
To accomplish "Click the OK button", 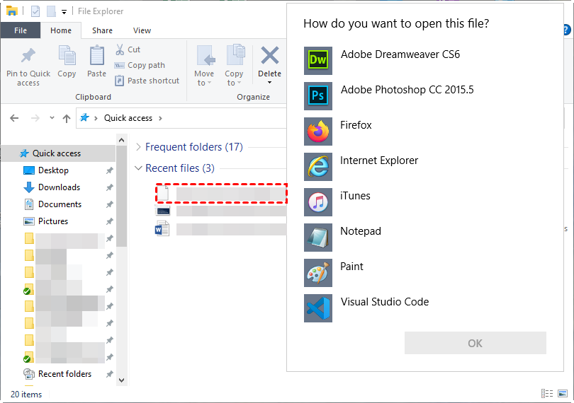I will tap(475, 343).
